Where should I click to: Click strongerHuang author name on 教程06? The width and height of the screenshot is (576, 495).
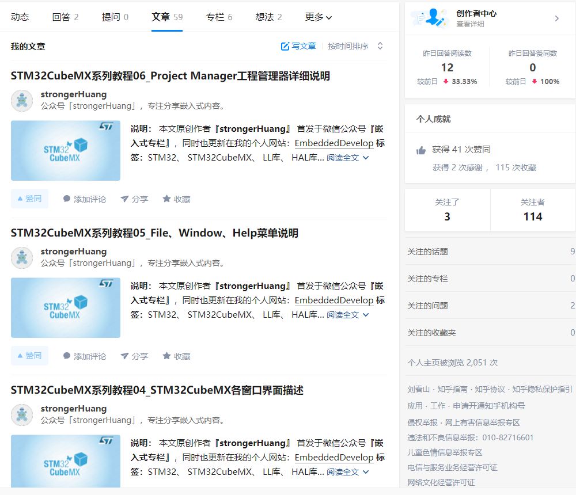coord(74,94)
